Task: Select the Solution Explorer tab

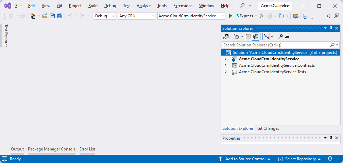Action: point(238,128)
